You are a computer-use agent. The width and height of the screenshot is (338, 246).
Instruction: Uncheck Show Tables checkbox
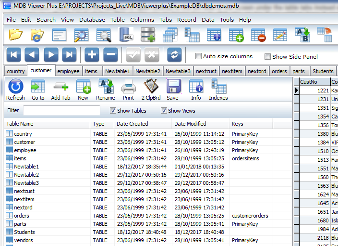113,111
